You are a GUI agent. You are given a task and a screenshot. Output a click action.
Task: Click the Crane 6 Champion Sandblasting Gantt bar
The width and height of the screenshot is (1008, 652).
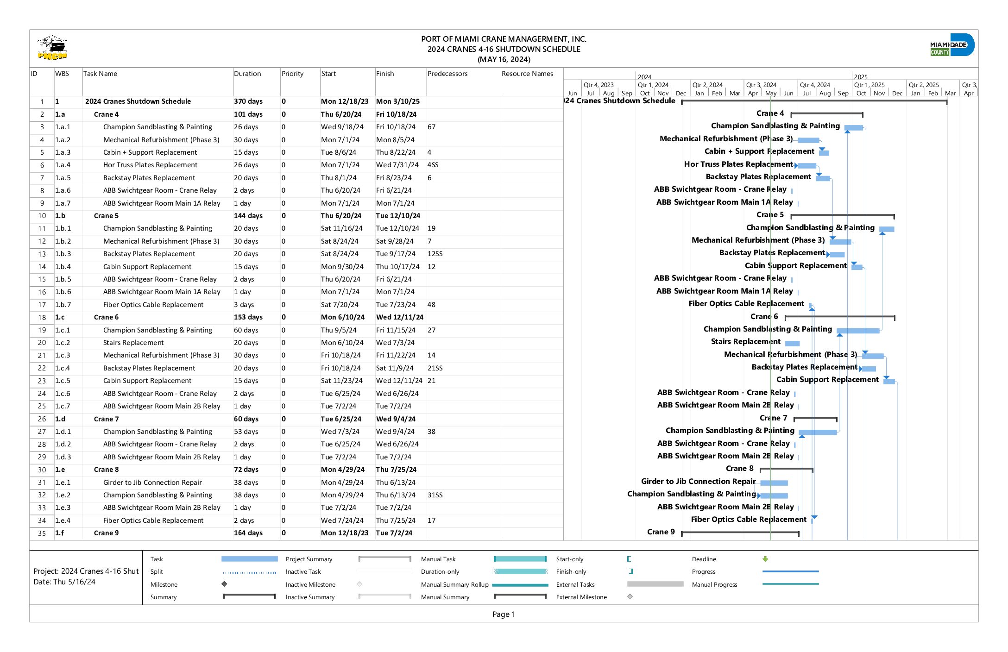(x=858, y=331)
